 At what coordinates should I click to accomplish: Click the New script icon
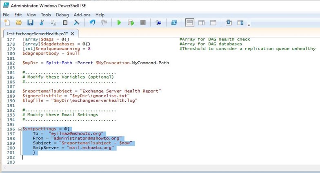click(7, 22)
